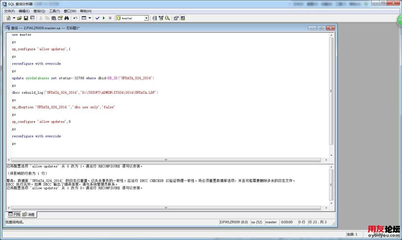This screenshot has width=402, height=240.
Task: Open the 工具(T) menu
Action: (54, 11)
